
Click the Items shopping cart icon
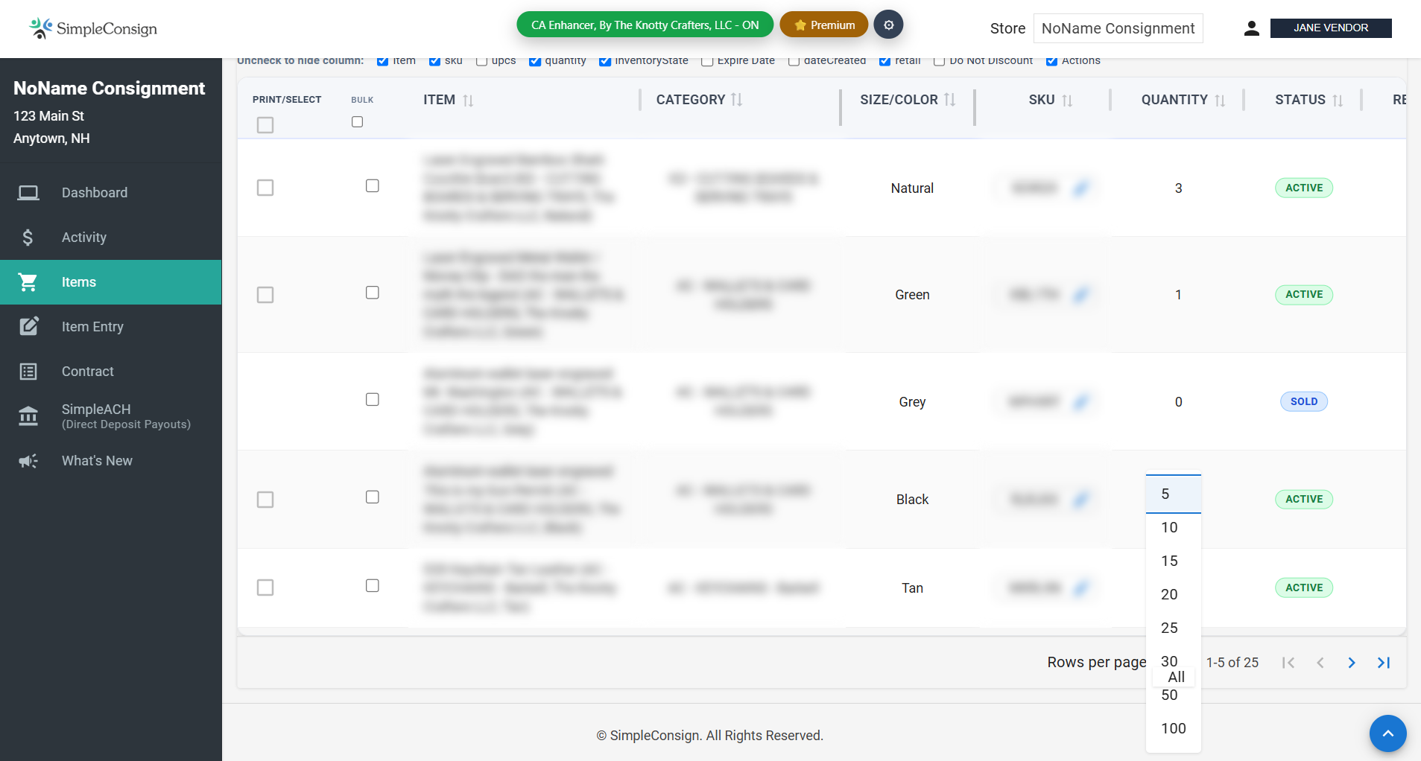click(x=28, y=282)
